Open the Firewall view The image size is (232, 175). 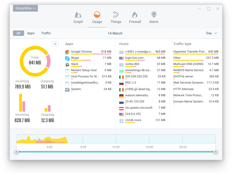(x=135, y=17)
